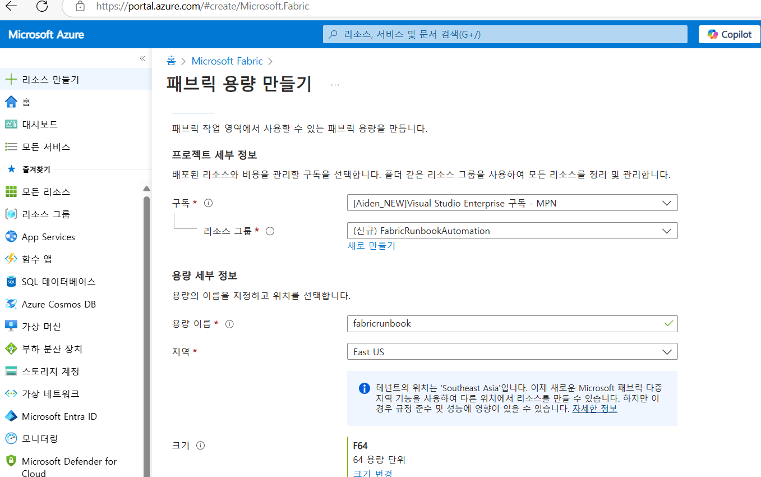This screenshot has width=761, height=477.
Task: Click the Copilot button
Action: click(728, 34)
